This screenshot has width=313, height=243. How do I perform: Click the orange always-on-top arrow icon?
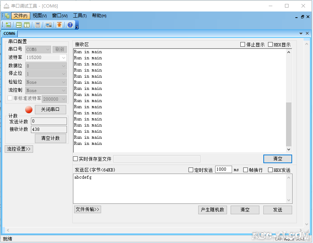[59, 25]
